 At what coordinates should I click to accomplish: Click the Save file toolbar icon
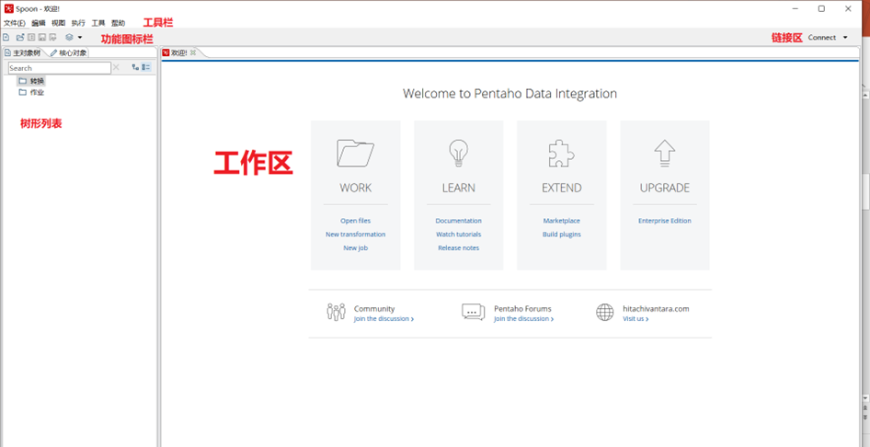[x=42, y=38]
